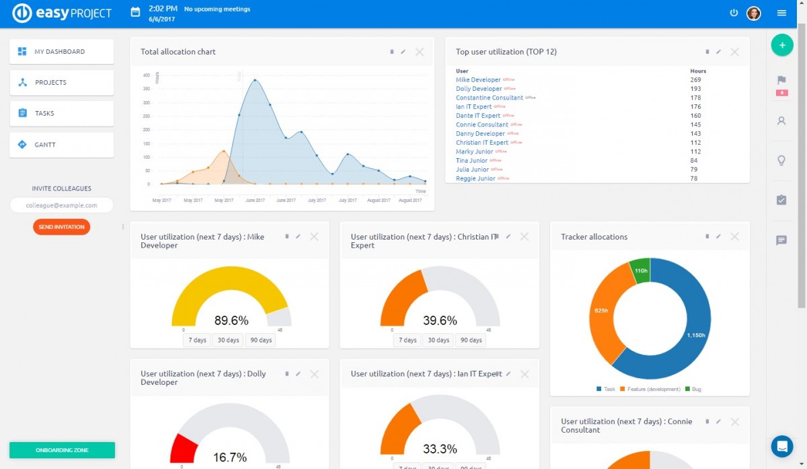Open the calendar icon next to the clock
This screenshot has height=469, width=807.
[134, 12]
